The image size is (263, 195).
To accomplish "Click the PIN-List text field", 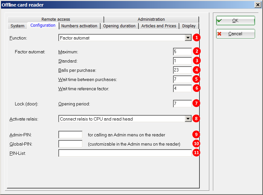I will [x=125, y=153].
